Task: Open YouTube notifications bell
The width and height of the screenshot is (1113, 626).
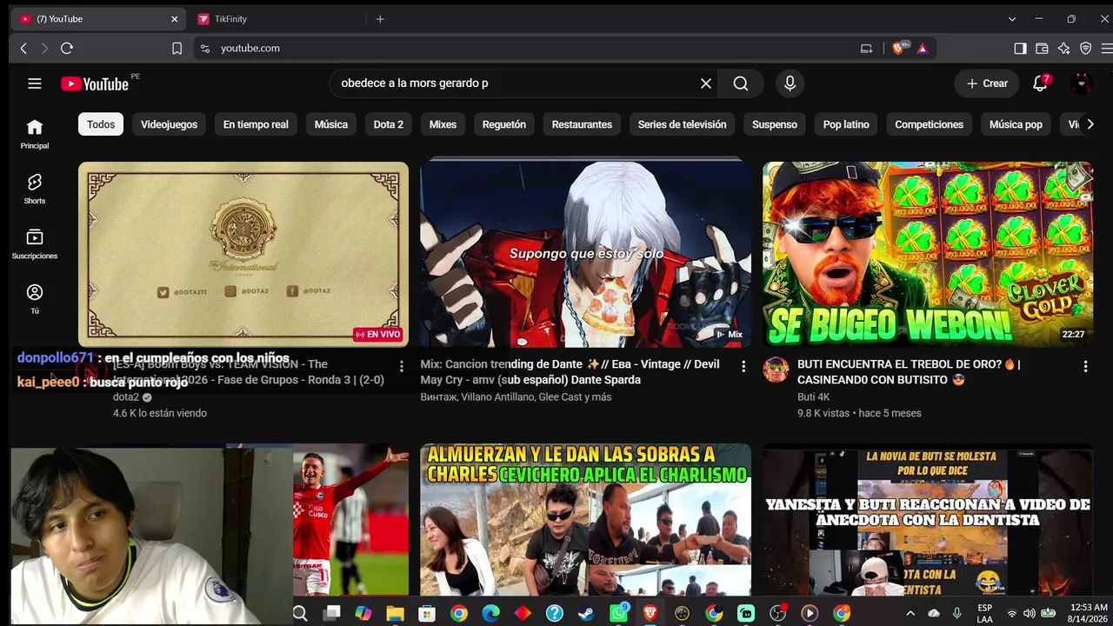Action: pyautogui.click(x=1040, y=83)
